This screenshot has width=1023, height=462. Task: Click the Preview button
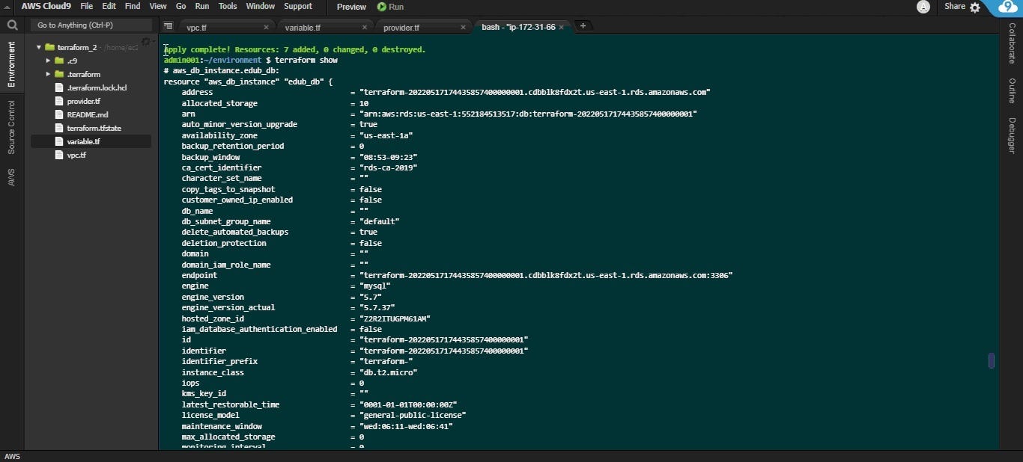click(351, 7)
